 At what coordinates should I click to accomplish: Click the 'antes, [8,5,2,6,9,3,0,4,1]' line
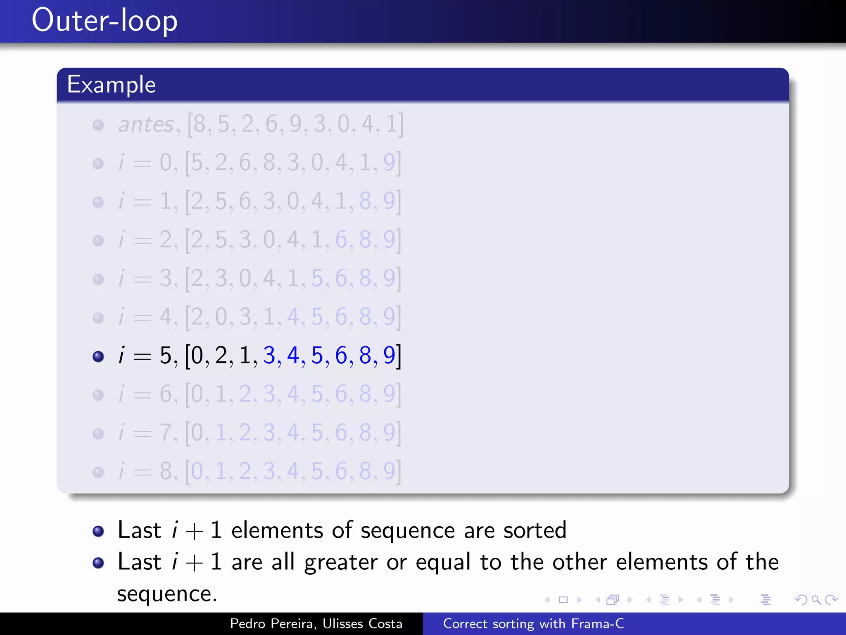260,124
